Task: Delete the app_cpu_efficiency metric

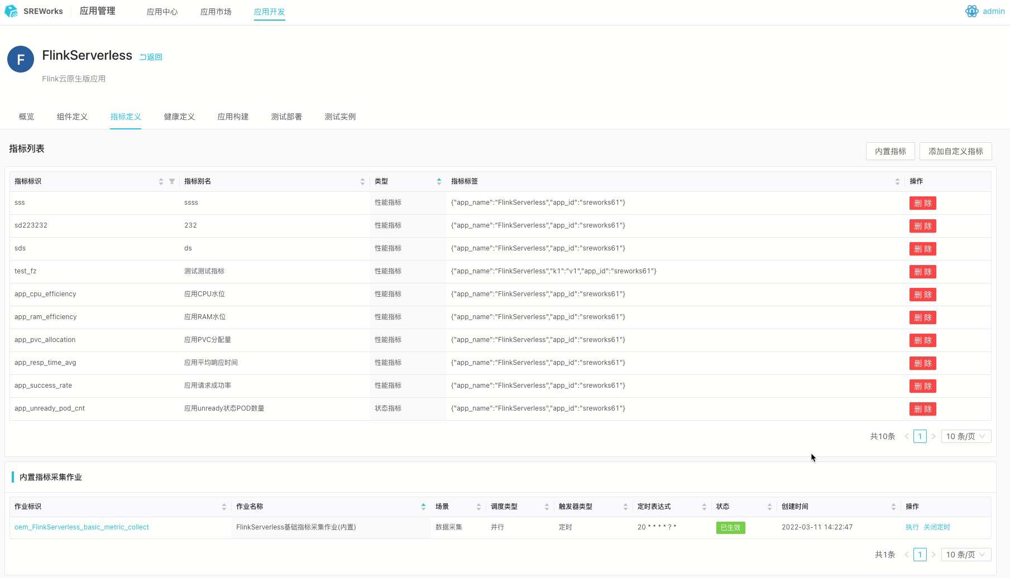Action: click(x=922, y=295)
